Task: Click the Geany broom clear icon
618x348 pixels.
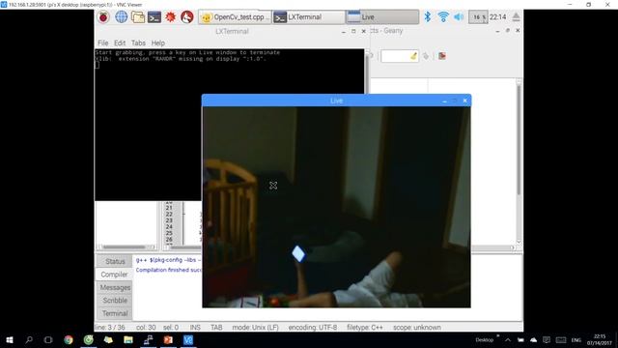Action: tap(413, 56)
